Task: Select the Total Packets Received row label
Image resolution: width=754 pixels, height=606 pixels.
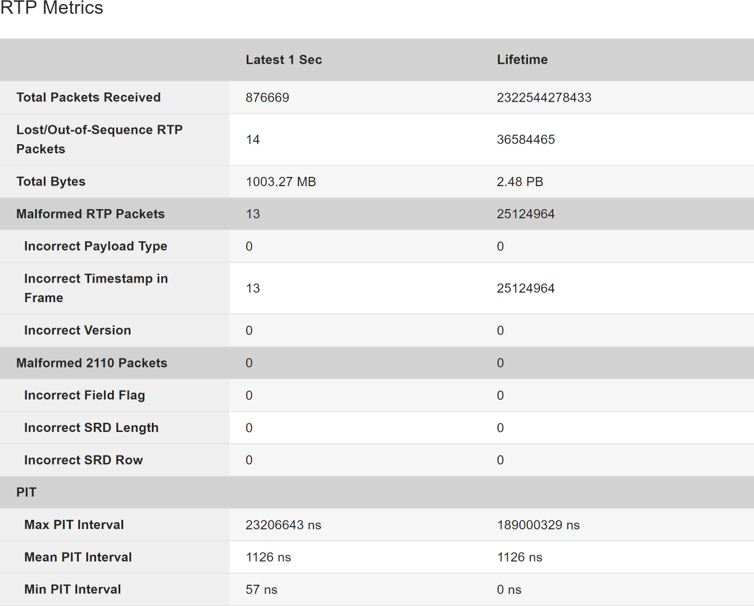Action: [89, 98]
